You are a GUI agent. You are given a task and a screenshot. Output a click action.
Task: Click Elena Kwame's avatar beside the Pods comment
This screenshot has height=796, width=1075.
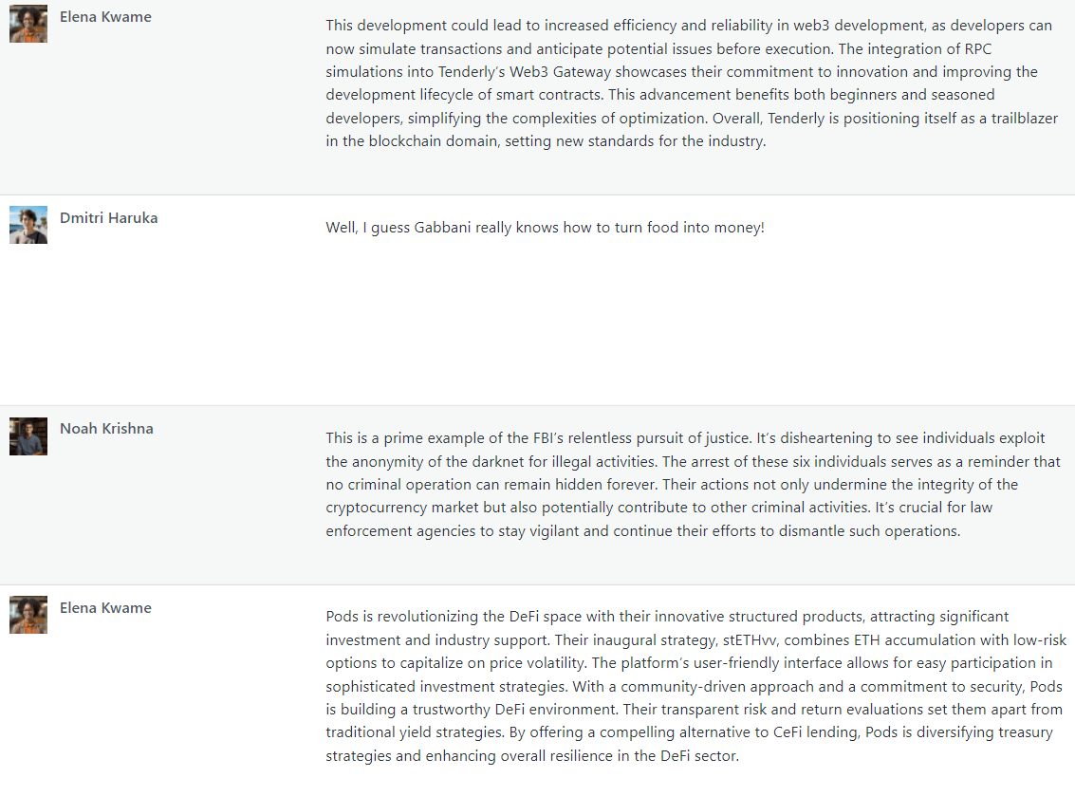pos(28,615)
